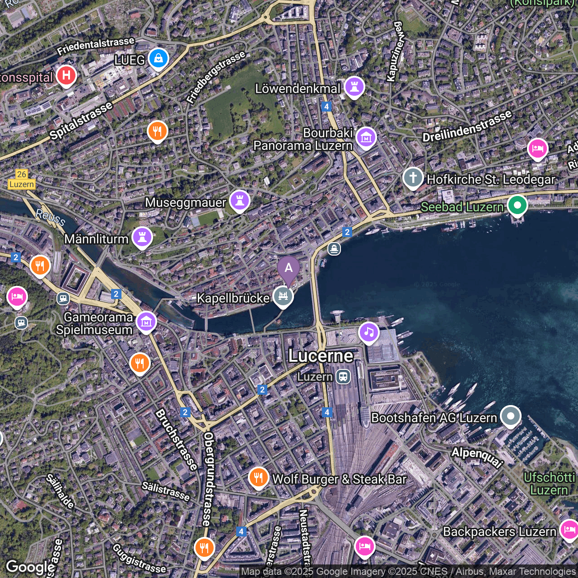578x578 pixels.
Task: Click the ferry terminal icon on lakeshore
Action: pyautogui.click(x=334, y=249)
